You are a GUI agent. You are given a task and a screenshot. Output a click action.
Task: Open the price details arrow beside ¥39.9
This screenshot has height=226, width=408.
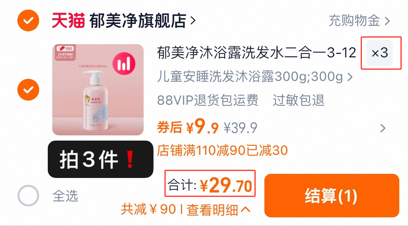coord(382,128)
